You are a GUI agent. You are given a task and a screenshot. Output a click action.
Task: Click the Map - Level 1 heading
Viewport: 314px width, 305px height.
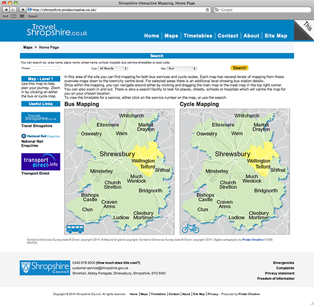click(41, 79)
